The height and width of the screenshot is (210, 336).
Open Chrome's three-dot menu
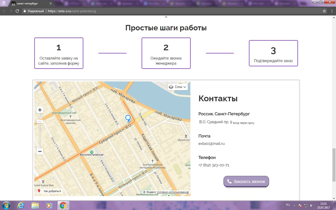pos(332,11)
